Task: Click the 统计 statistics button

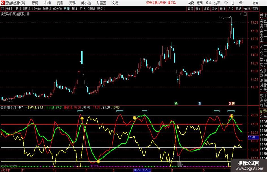Action: (x=214, y=9)
